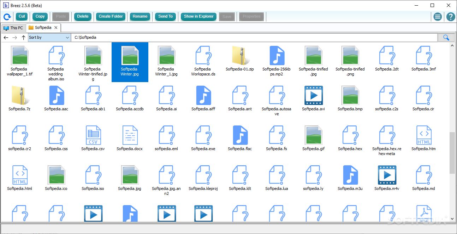Image resolution: width=457 pixels, height=234 pixels.
Task: Select the Softpedia wallpaper_1.tif thumbnail
Action: tap(20, 56)
